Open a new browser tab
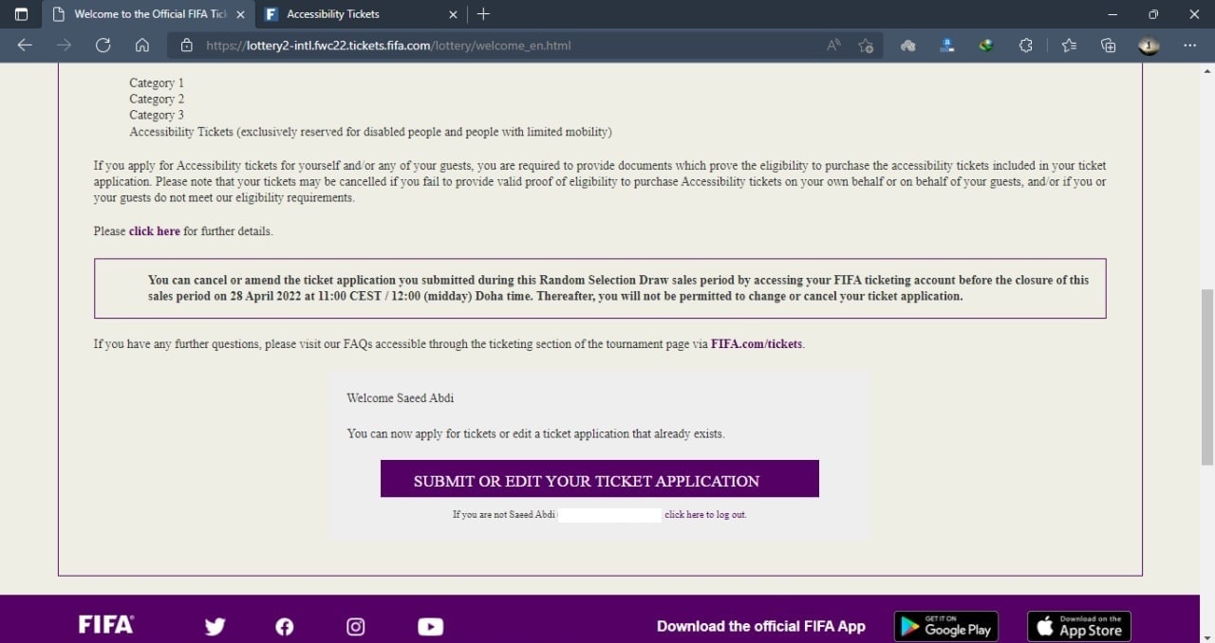The width and height of the screenshot is (1215, 643). click(484, 14)
